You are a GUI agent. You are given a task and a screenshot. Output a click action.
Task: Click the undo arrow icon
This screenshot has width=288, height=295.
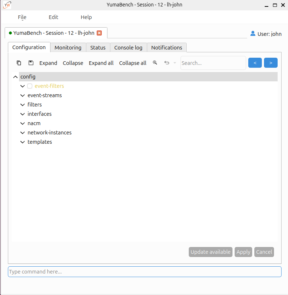(x=167, y=63)
